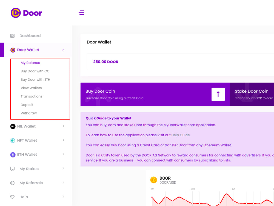
Task: Click the Stake Door Coin banner title
Action: point(252,91)
